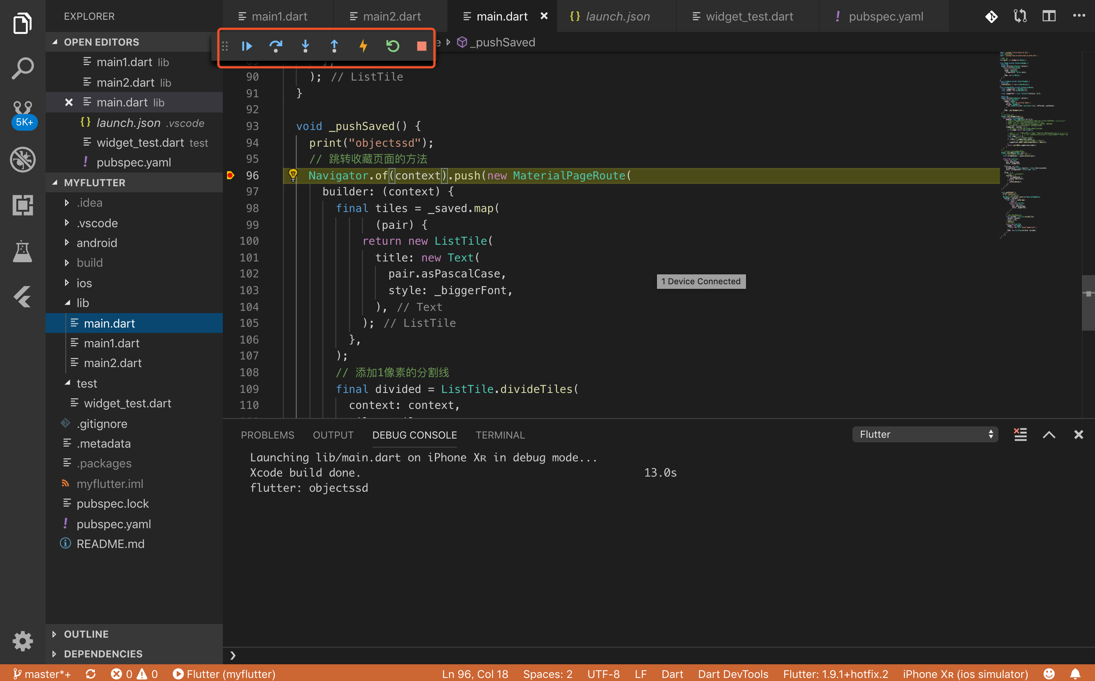Open the Search view in activity bar
The height and width of the screenshot is (681, 1095).
pos(22,68)
